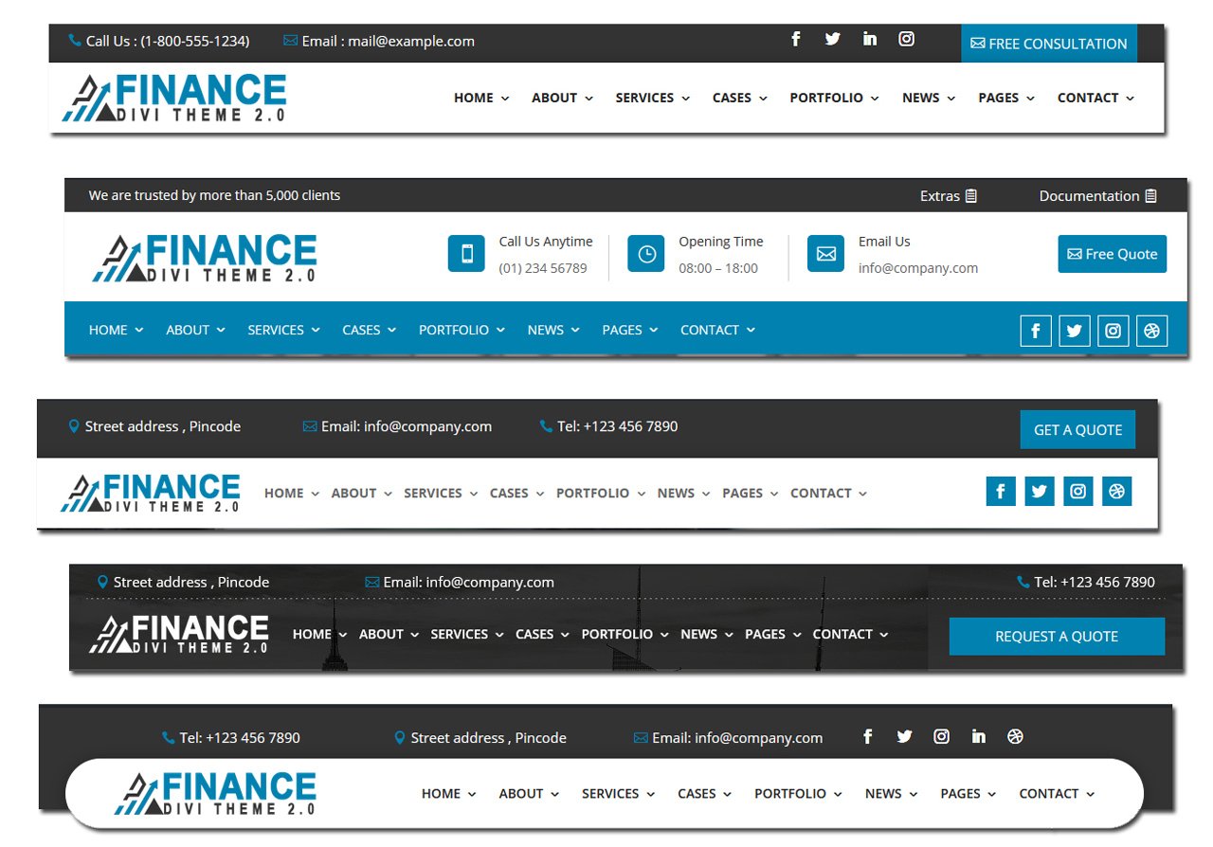The width and height of the screenshot is (1213, 847).
Task: Click blue square Twitter icon in third header
Action: pyautogui.click(x=1040, y=491)
